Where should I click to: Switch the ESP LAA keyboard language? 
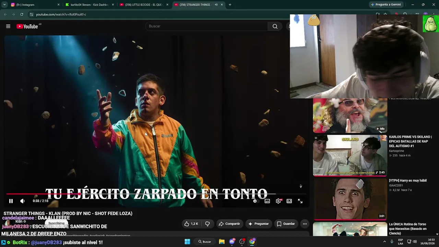(x=401, y=242)
